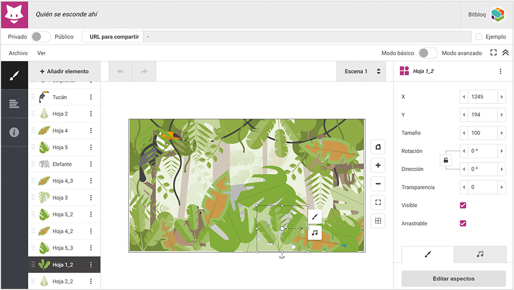Open the Escena 1 scene selector
The height and width of the screenshot is (290, 514).
(362, 71)
